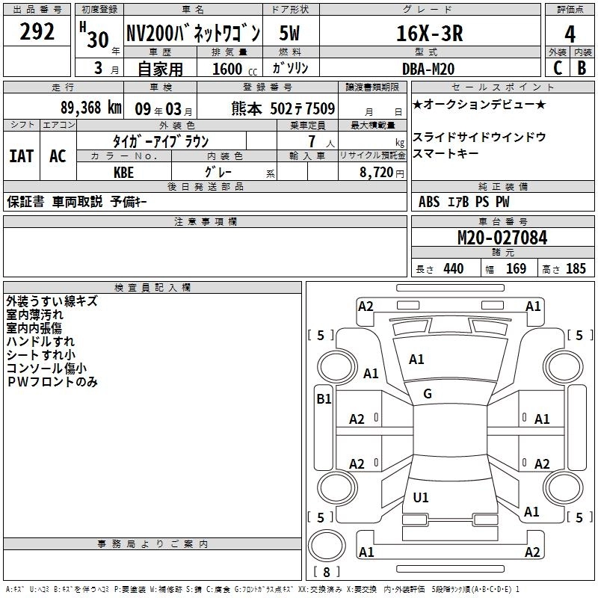Click the G mark on the windshield
Screen dimensions: 598x598
(x=428, y=394)
